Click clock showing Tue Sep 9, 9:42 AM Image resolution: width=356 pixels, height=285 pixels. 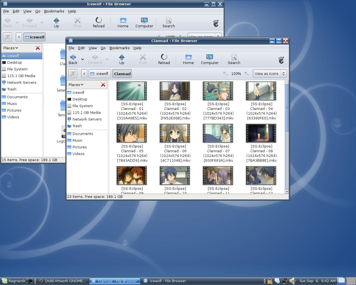point(317,281)
